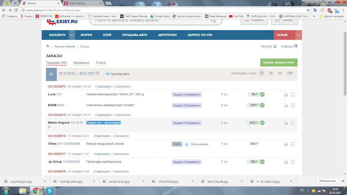
Task: Click comment bubble icon near Отказ клиента
Action: pos(187,144)
